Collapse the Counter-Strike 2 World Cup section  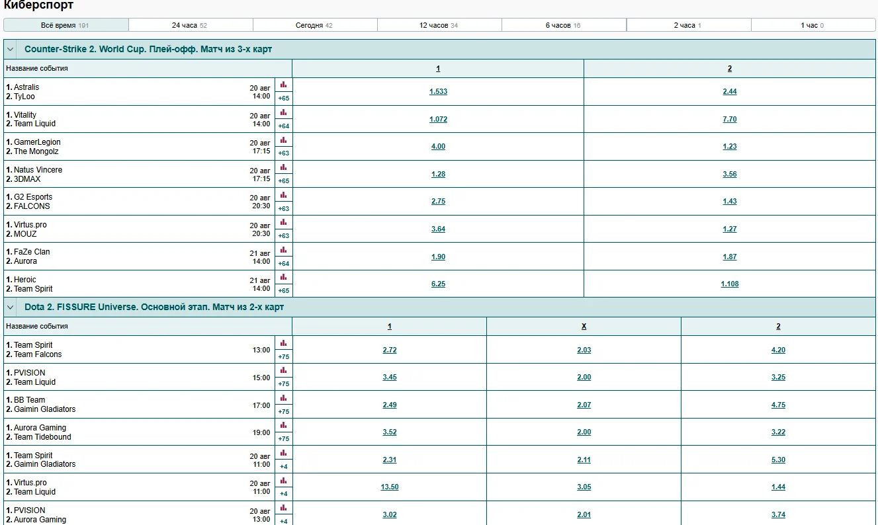11,50
